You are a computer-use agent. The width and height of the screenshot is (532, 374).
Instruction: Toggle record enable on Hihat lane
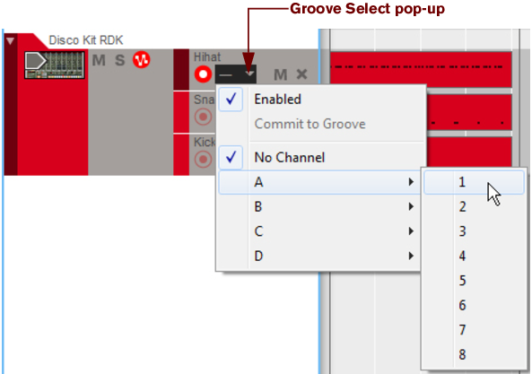203,74
